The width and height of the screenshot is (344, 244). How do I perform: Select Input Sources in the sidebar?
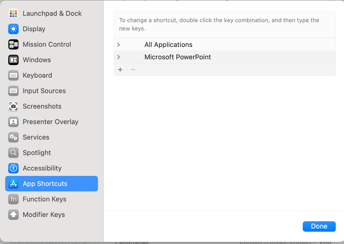pos(52,91)
